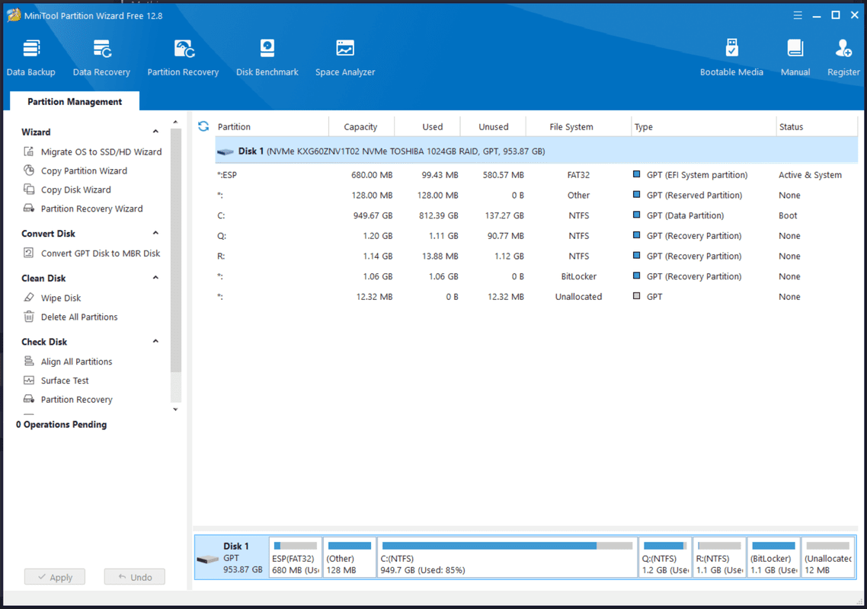Select the (Other) 128 MB block in disk map
This screenshot has width=867, height=609.
(350, 557)
